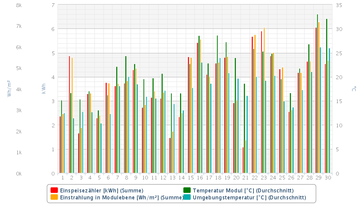Click the x-axis label for day 15
Image resolution: width=363 pixels, height=210 pixels.
[x=191, y=178]
